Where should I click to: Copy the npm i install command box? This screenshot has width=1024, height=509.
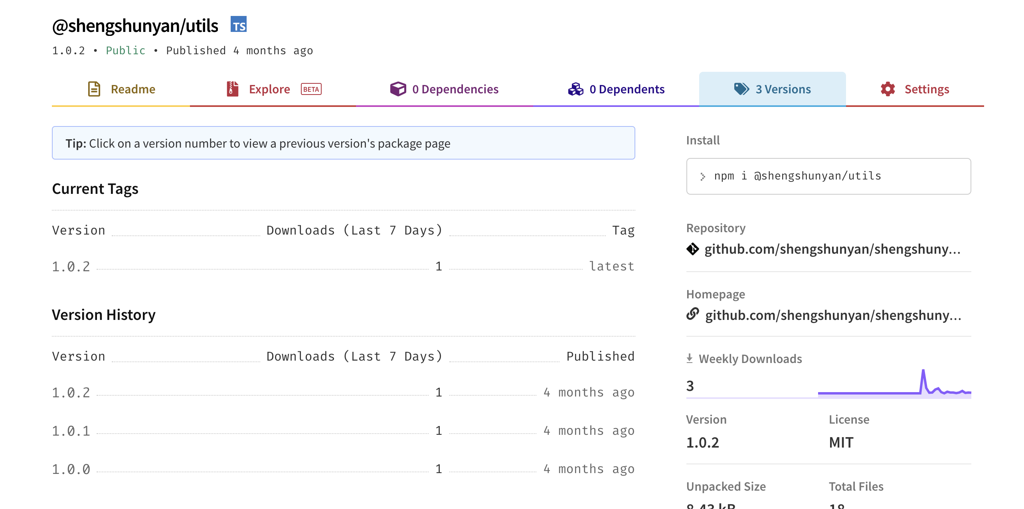click(828, 176)
